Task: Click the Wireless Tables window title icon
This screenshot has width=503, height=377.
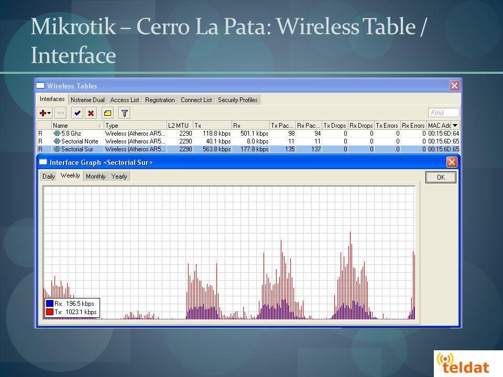Action: 40,85
